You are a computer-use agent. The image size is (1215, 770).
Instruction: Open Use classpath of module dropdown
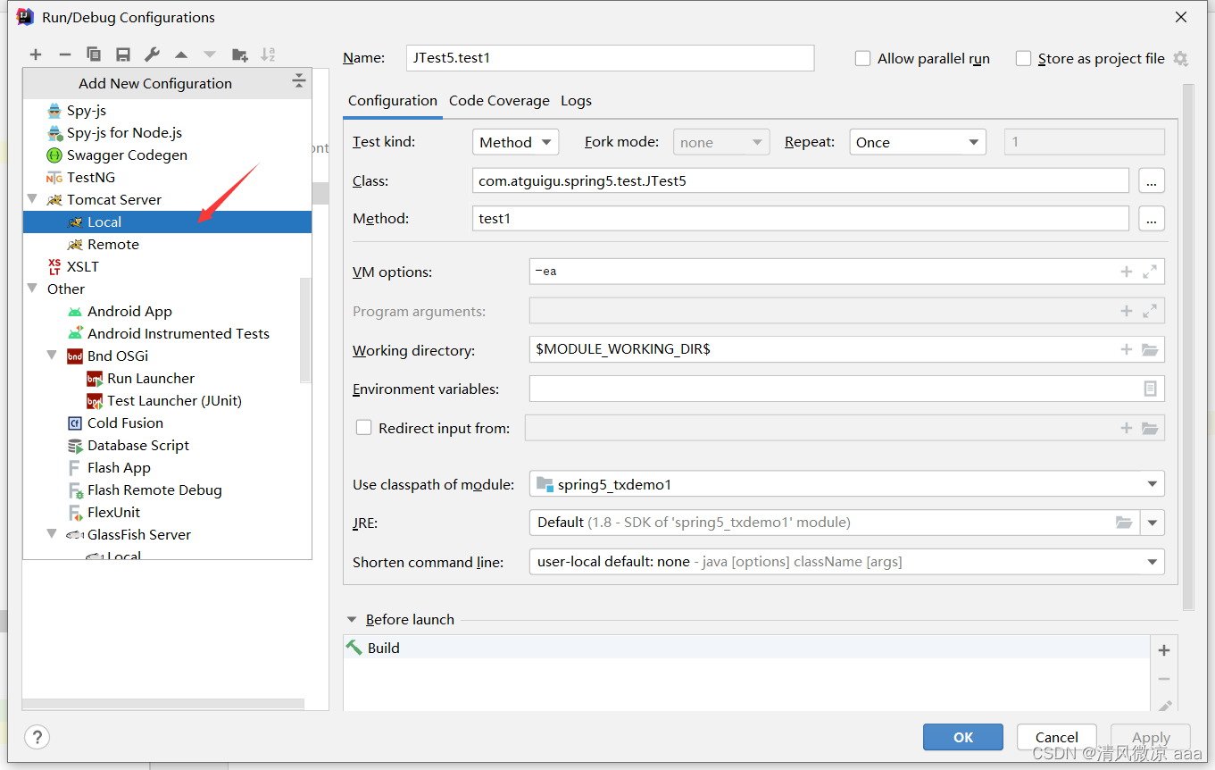point(847,484)
